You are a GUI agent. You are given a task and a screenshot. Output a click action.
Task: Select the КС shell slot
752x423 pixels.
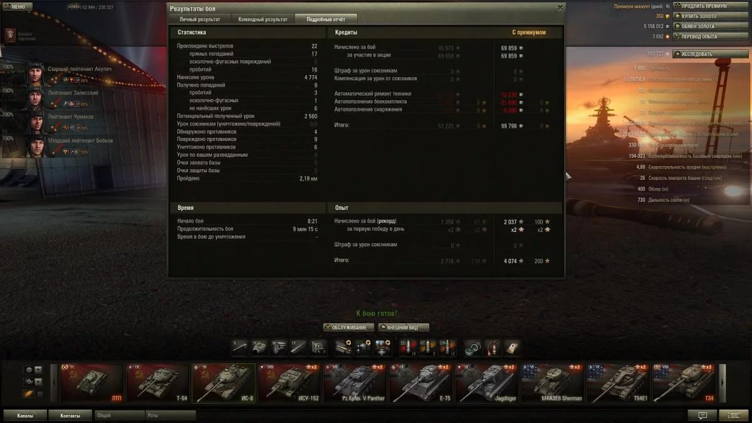[428, 347]
